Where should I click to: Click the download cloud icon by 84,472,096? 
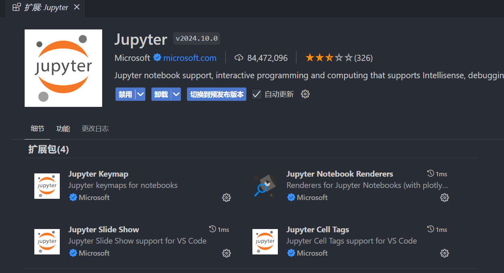coord(239,58)
